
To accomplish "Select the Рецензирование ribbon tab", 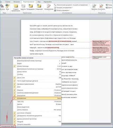I will point(29,2).
